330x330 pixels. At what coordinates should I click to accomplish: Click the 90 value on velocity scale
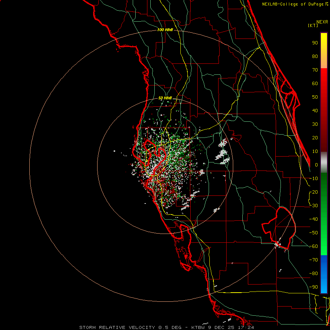(x=315, y=43)
